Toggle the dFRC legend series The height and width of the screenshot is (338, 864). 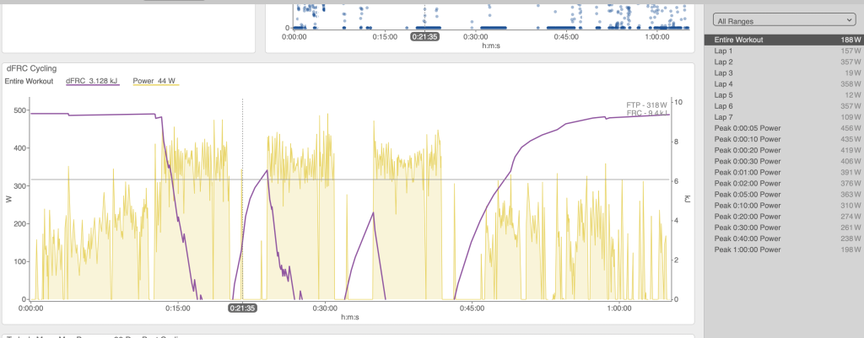coord(92,81)
